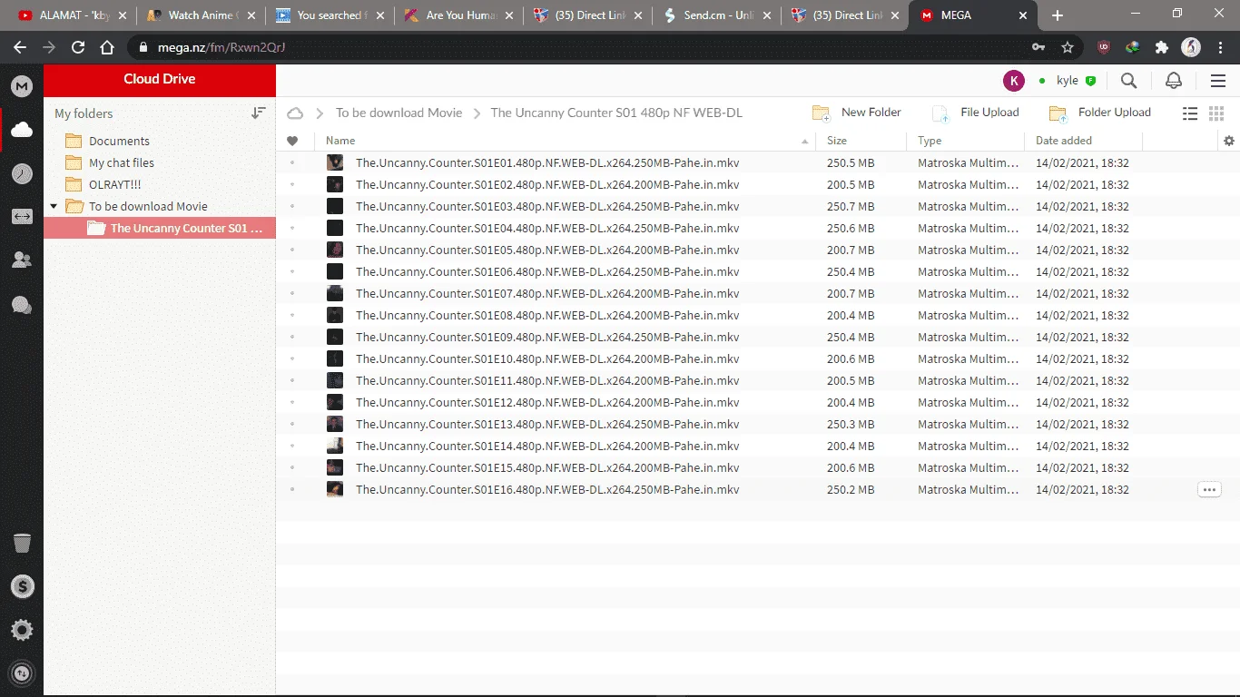Click thumbnail of S01E14 file
1240x697 pixels.
pyautogui.click(x=335, y=446)
